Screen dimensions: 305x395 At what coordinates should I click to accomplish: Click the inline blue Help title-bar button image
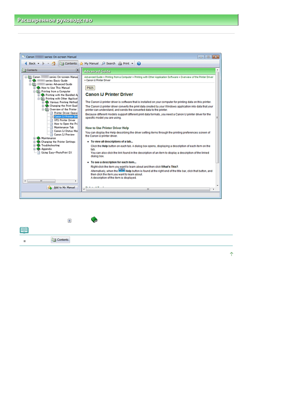(121, 170)
